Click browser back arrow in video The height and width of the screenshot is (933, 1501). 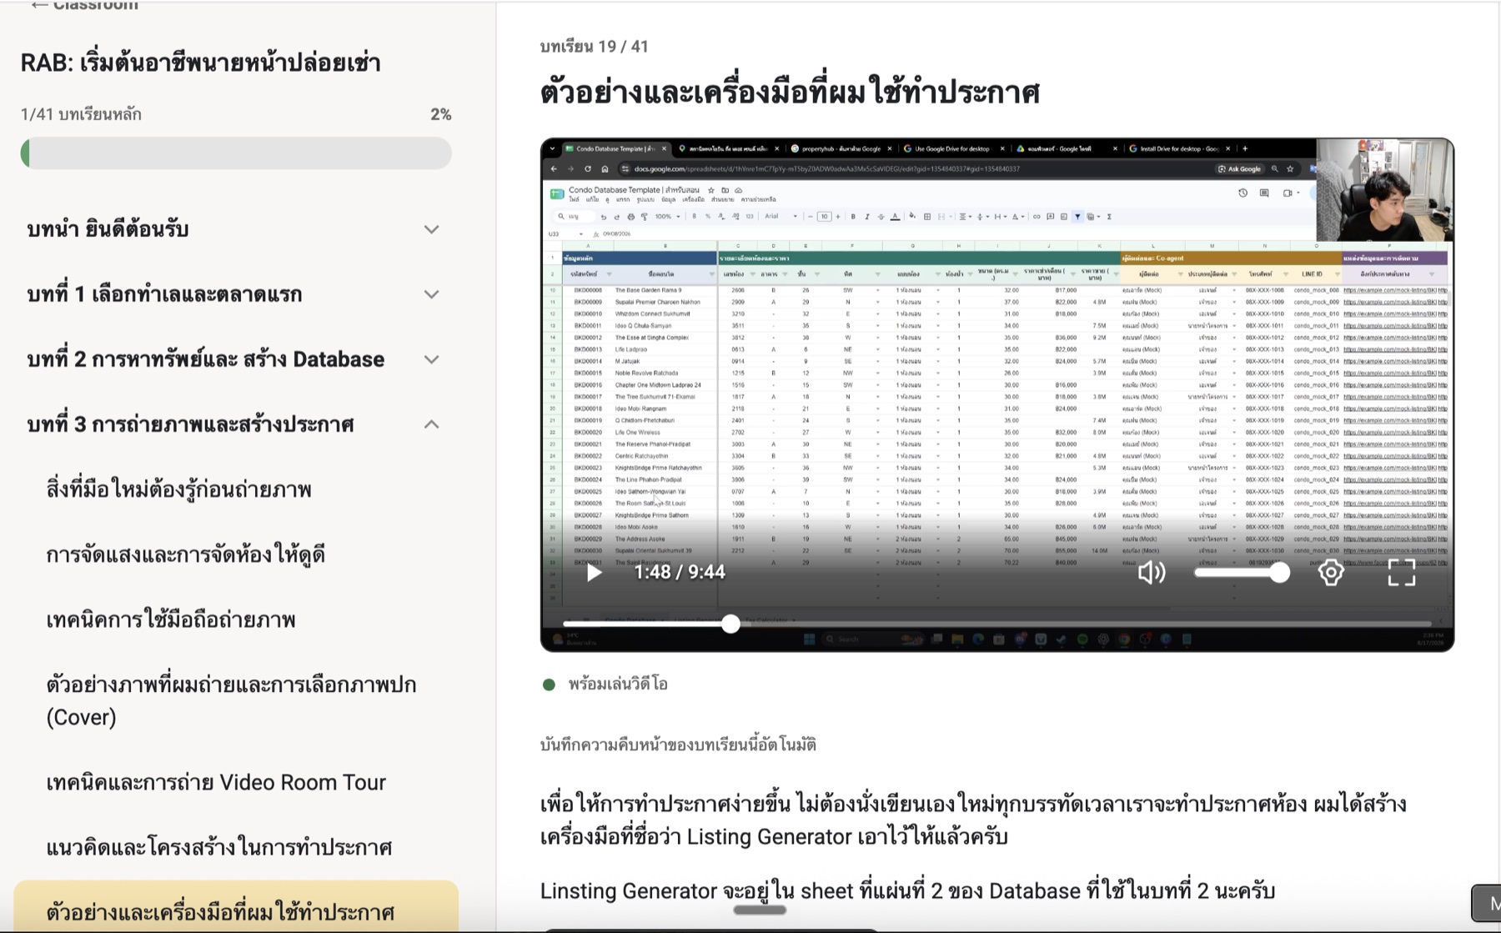(554, 169)
